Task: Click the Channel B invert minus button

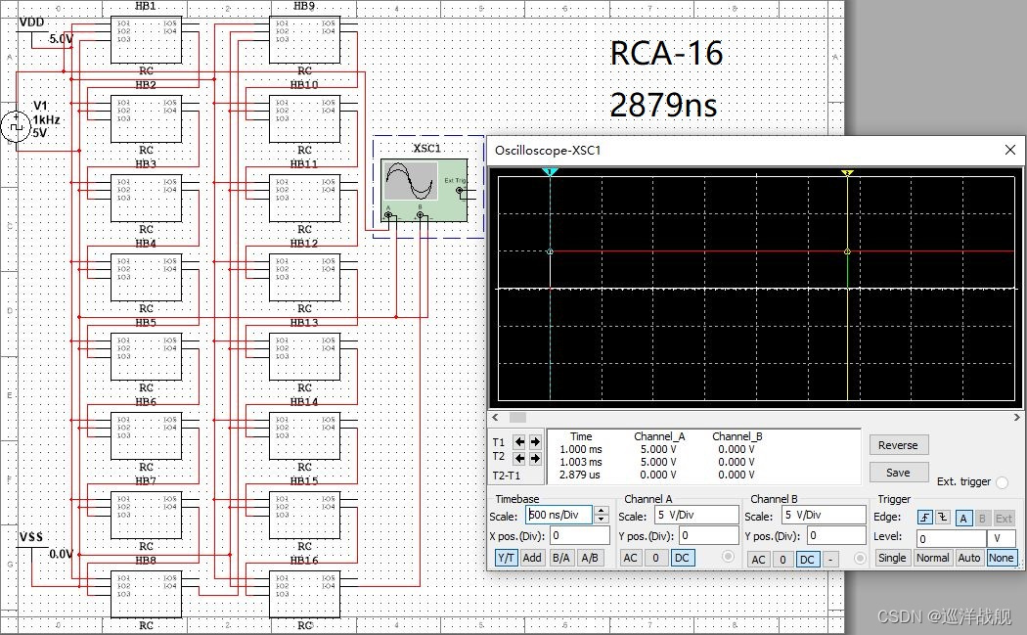Action: pyautogui.click(x=830, y=560)
